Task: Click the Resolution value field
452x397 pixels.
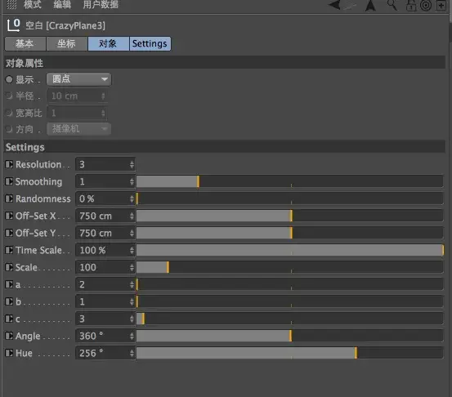Action: pos(105,164)
